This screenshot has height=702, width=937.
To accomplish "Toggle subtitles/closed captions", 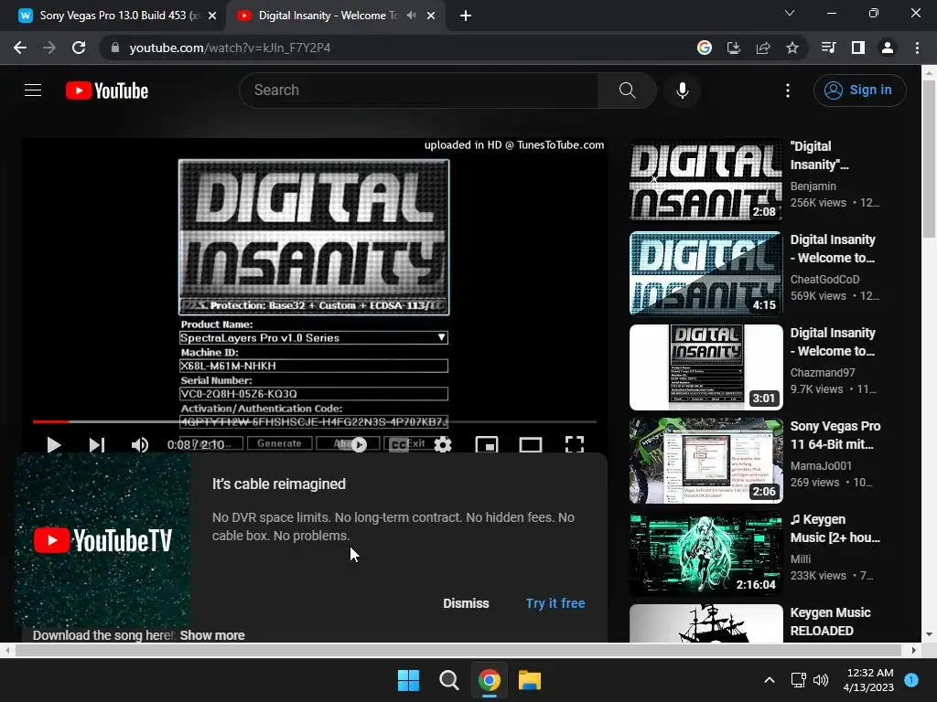I will click(399, 445).
